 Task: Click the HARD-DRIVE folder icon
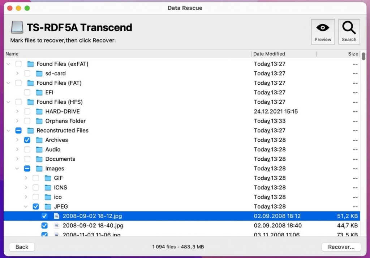[39, 111]
